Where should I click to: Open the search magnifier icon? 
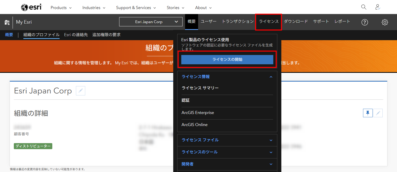tap(364, 7)
